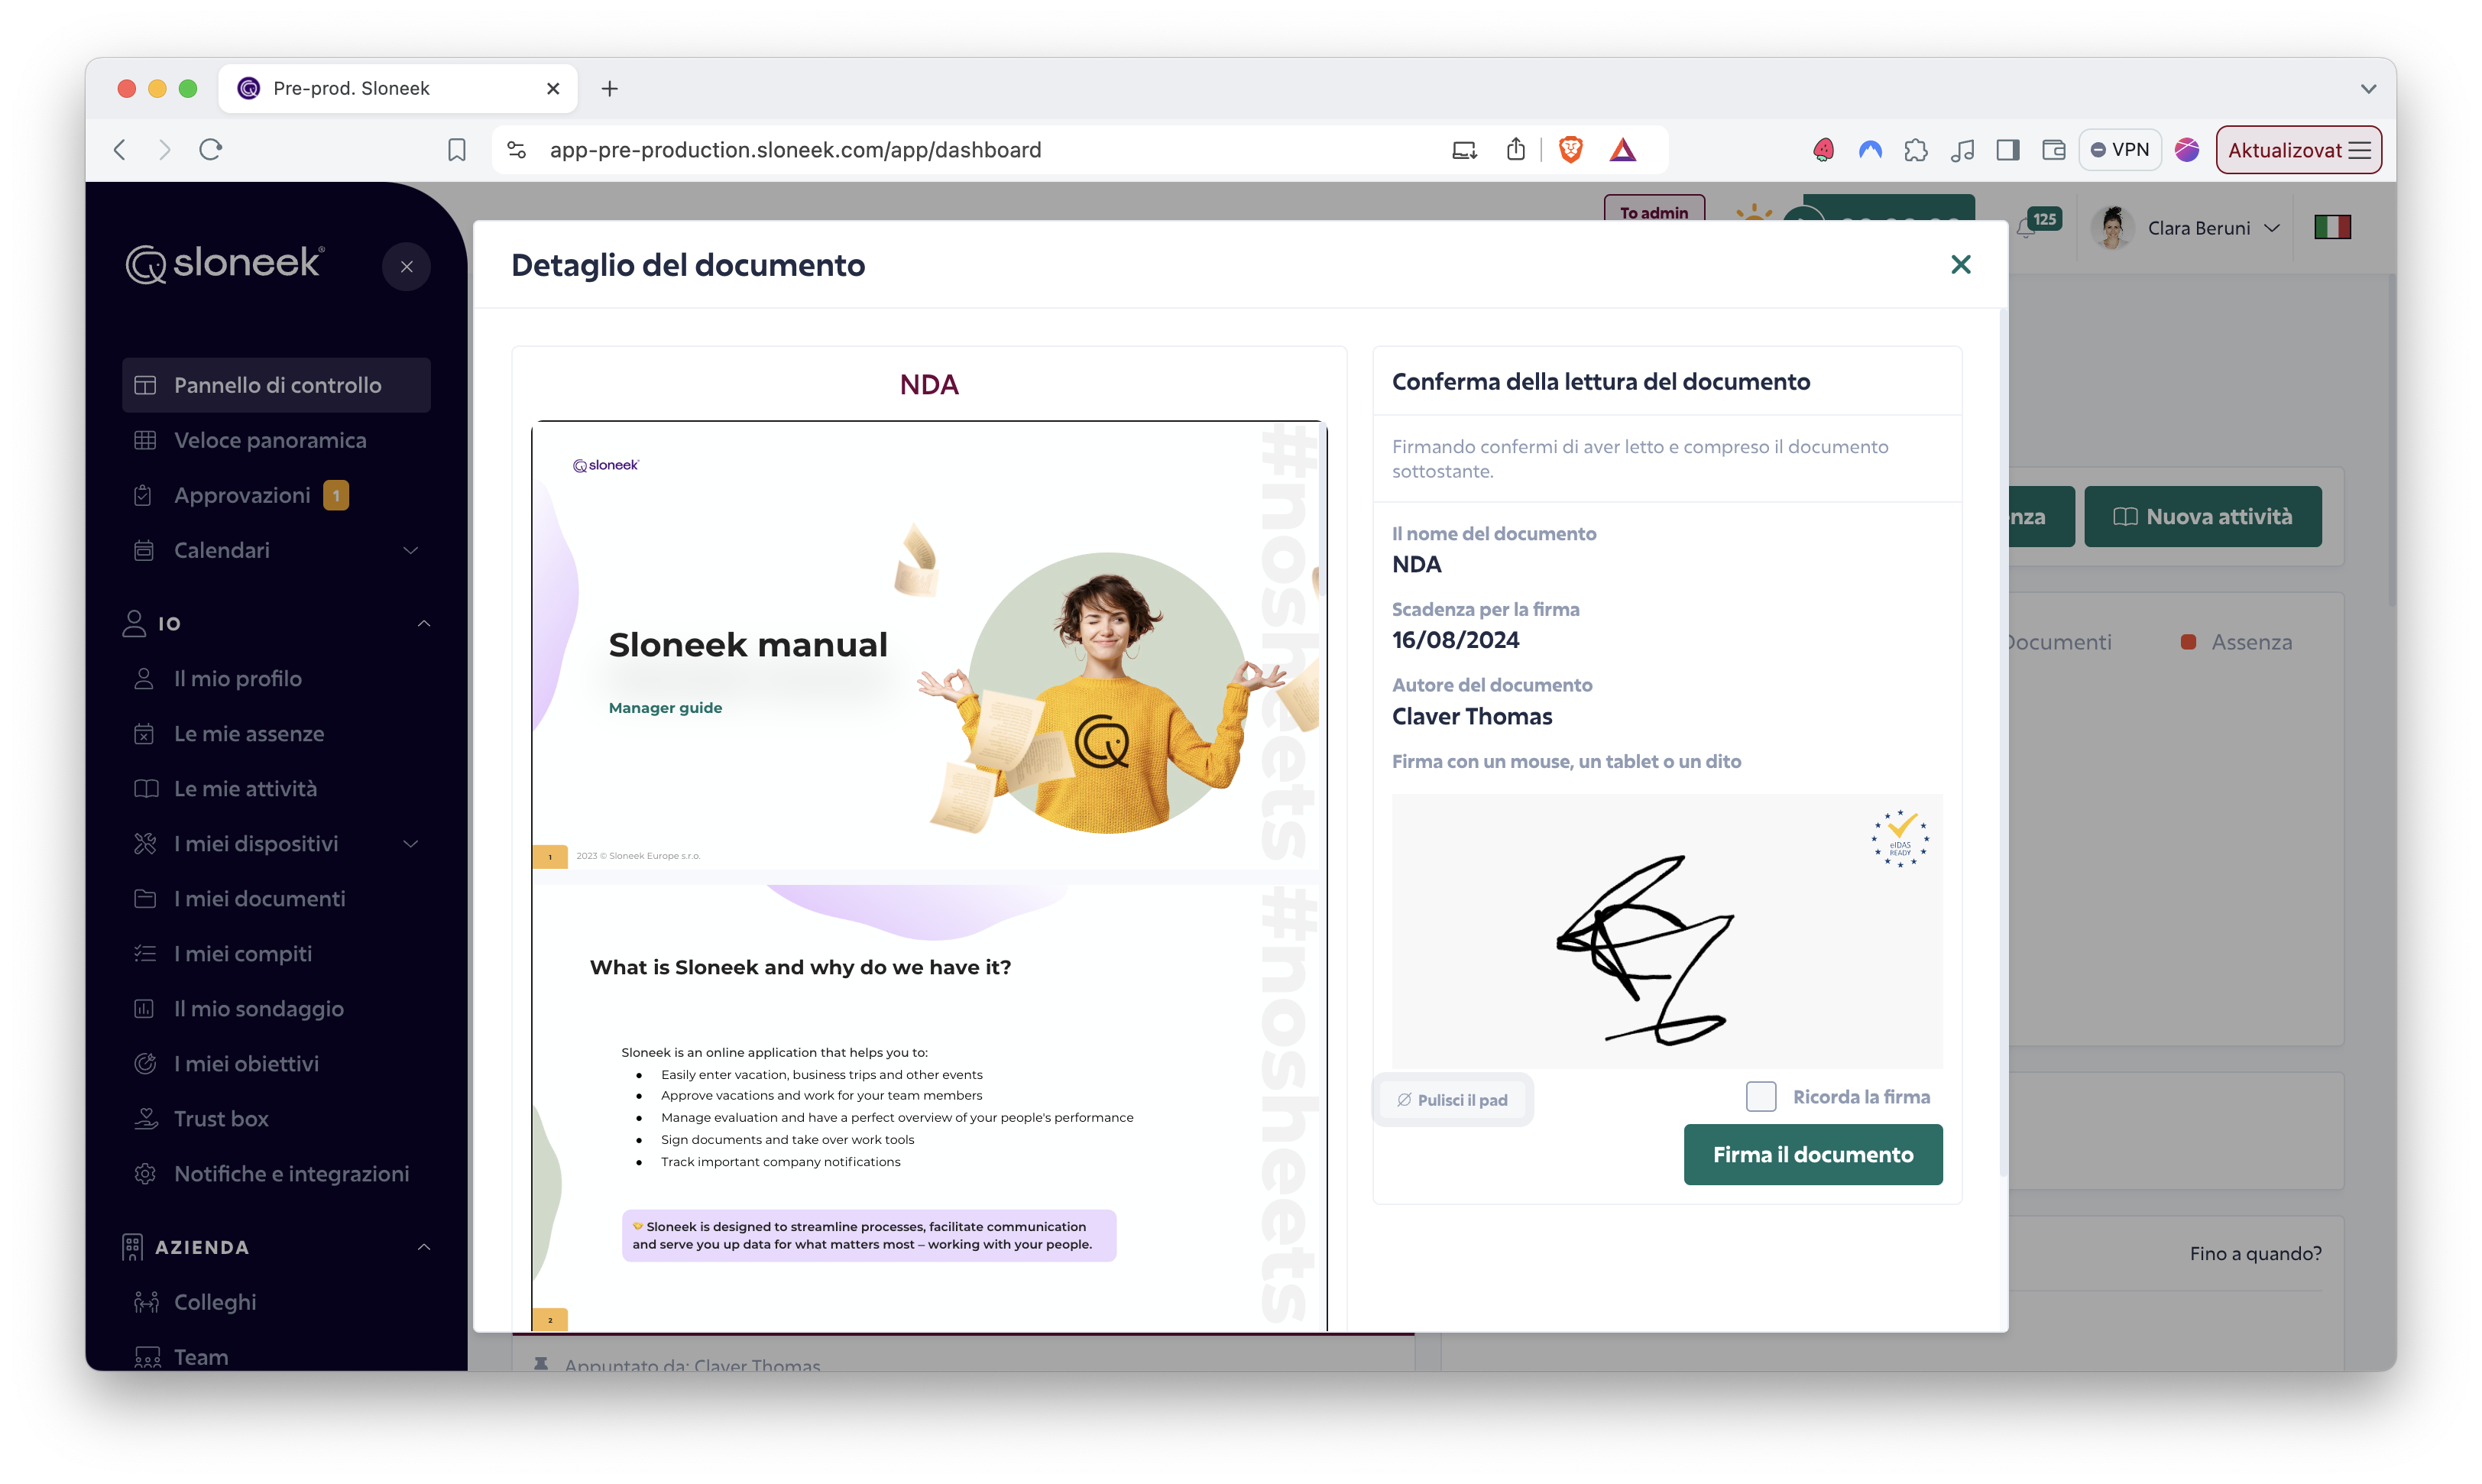Close the Detaglio del documento dialog
This screenshot has height=1484, width=2482.
click(x=1960, y=264)
